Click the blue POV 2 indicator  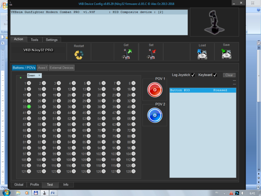[x=155, y=115]
